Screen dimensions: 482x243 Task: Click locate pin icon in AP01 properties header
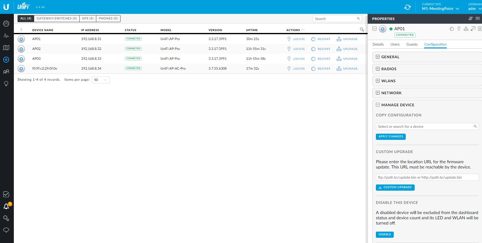pyautogui.click(x=459, y=29)
